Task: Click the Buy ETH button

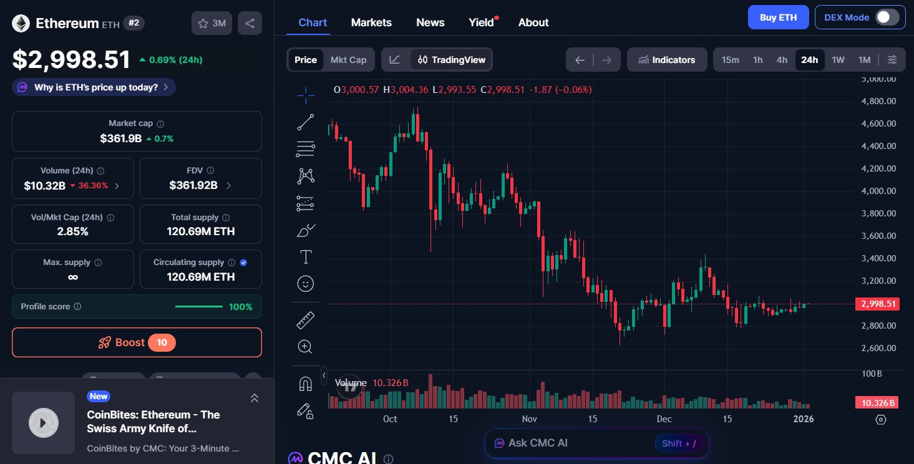Action: pyautogui.click(x=778, y=17)
